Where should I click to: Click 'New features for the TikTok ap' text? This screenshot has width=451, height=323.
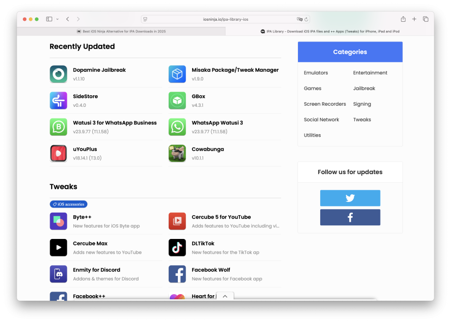225,252
